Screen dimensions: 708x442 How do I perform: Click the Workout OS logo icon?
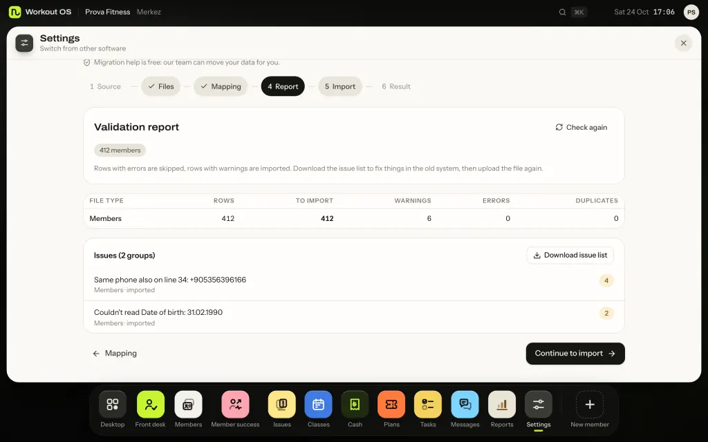tap(15, 12)
